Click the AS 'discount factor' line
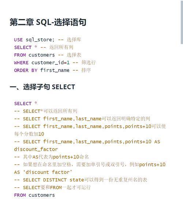Image resolution: width=183 pixels, height=199 pixels. point(43,172)
